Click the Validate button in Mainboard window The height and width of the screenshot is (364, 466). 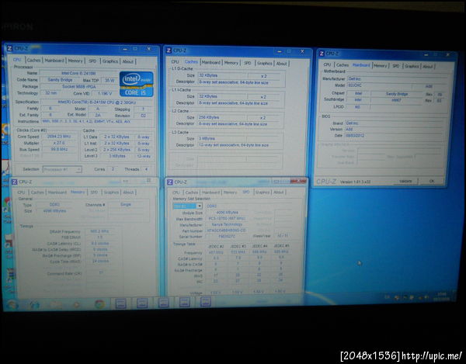point(405,181)
